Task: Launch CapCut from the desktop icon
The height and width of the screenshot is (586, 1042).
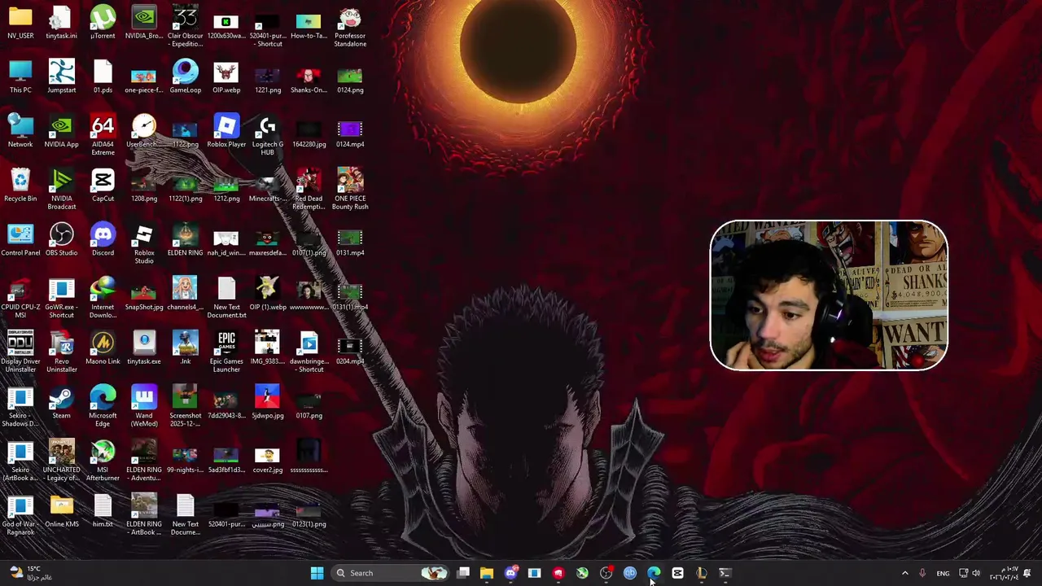Action: pyautogui.click(x=103, y=185)
